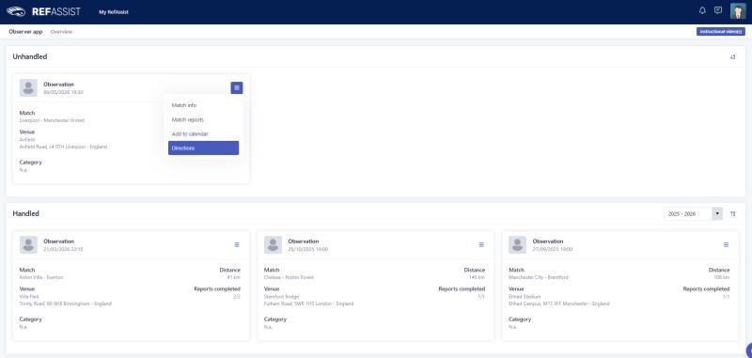This screenshot has height=358, width=752.
Task: Open the 2025 - 2026 season dropdown
Action: click(693, 213)
